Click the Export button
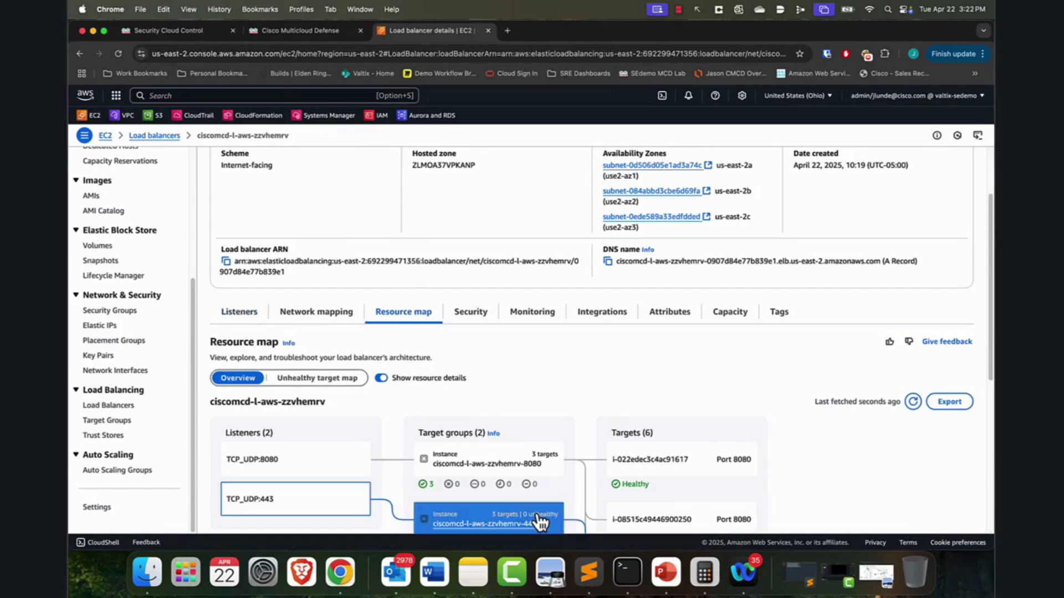This screenshot has width=1064, height=598. [x=950, y=401]
